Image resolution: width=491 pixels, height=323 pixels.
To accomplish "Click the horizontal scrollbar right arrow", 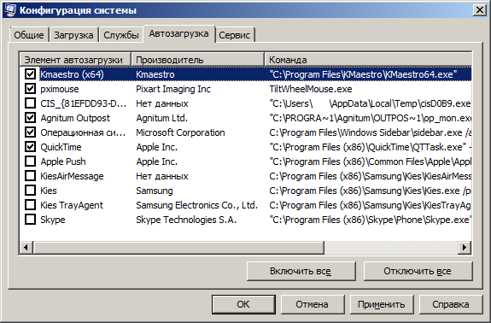I will pyautogui.click(x=465, y=247).
